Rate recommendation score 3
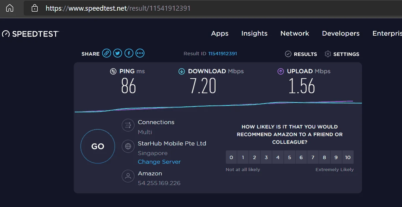Image resolution: width=402 pixels, height=207 pixels. click(266, 157)
